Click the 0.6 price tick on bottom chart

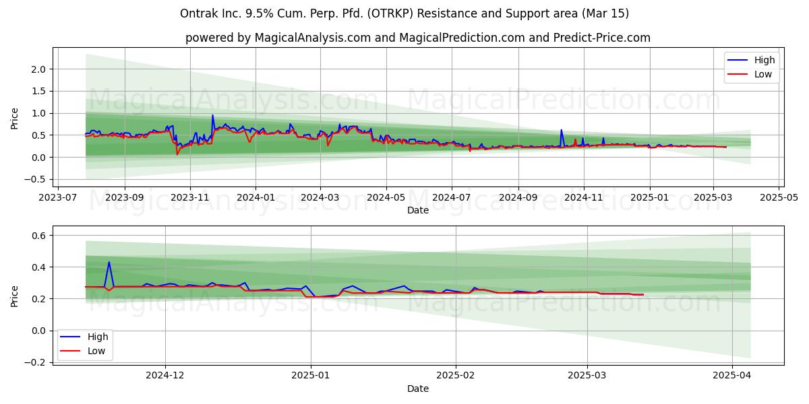coord(38,236)
